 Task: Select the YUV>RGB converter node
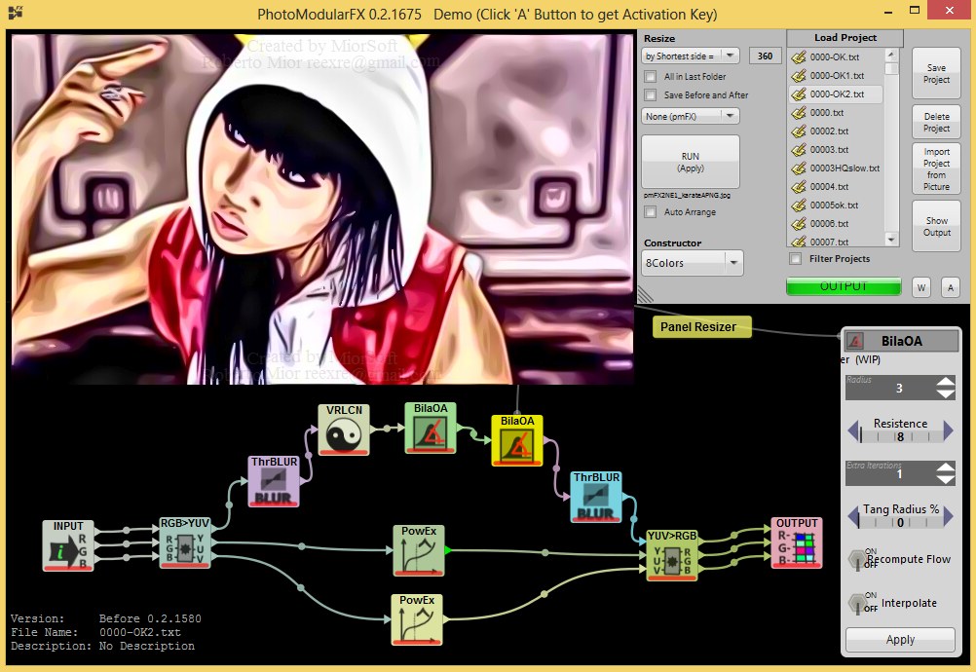pos(672,555)
